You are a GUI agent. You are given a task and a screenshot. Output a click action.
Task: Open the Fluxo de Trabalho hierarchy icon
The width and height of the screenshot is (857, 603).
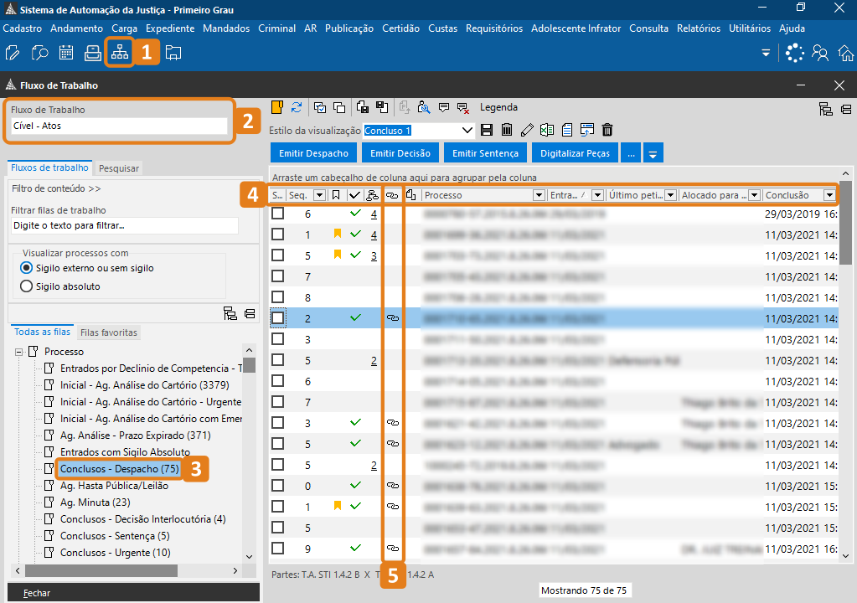pos(120,53)
